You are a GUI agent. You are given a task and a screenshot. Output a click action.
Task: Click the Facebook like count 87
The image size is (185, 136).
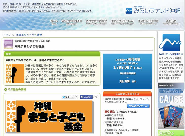click(x=96, y=97)
